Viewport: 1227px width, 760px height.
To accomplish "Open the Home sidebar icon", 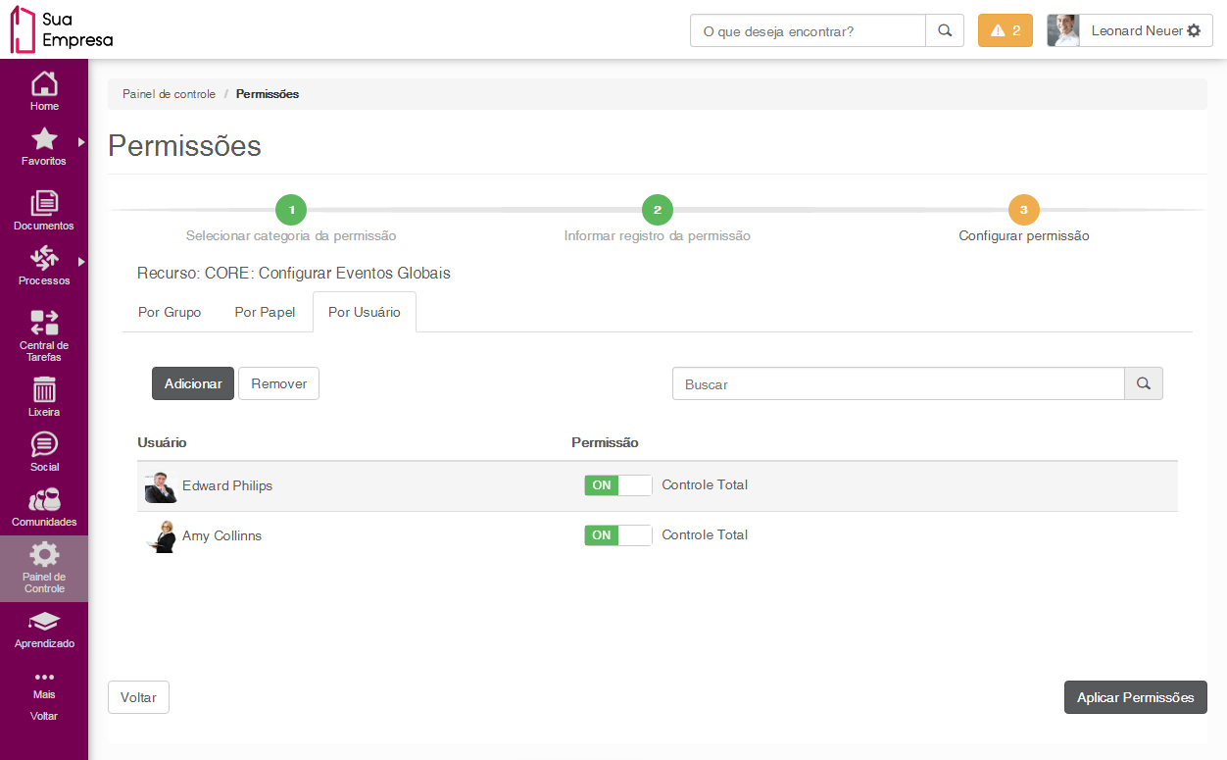I will (x=44, y=85).
